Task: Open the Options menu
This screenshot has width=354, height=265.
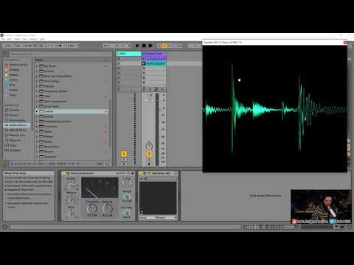Action: [33, 39]
